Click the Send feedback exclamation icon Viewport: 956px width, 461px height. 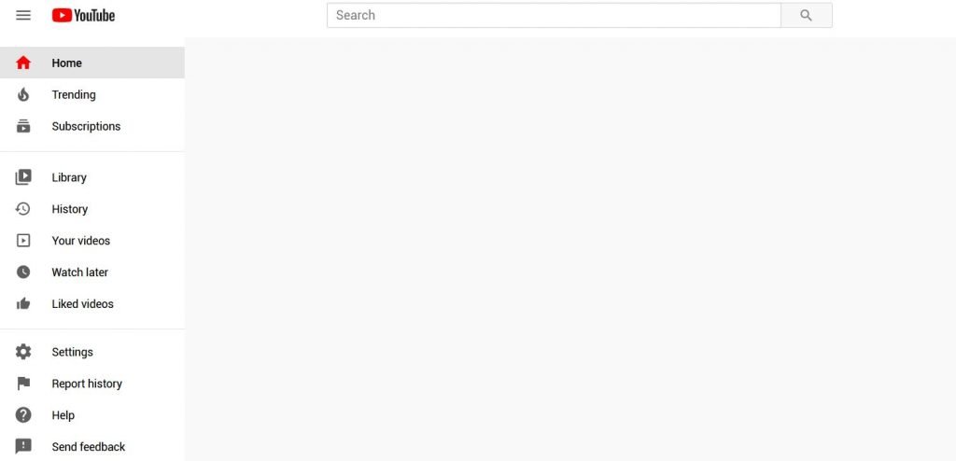[x=23, y=447]
